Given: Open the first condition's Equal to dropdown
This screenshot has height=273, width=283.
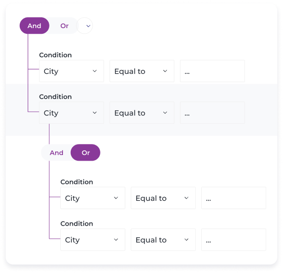Looking at the screenshot, I should [142, 71].
